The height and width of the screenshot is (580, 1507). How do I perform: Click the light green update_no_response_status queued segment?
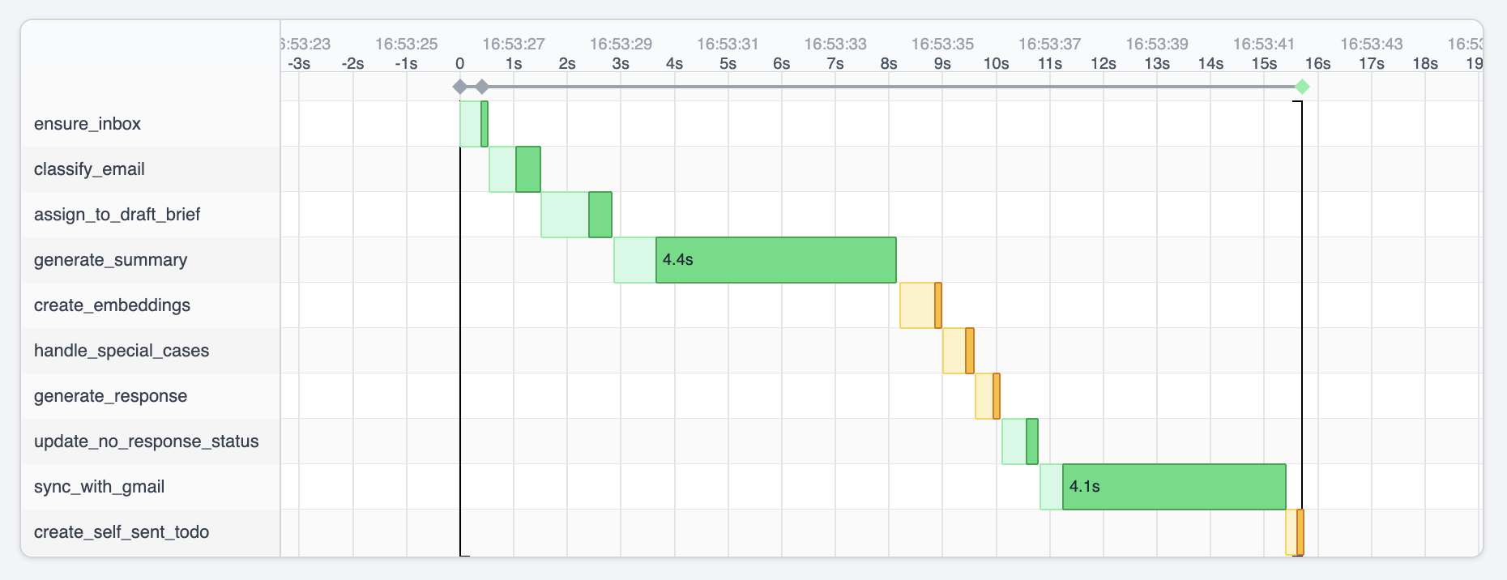click(x=1014, y=441)
